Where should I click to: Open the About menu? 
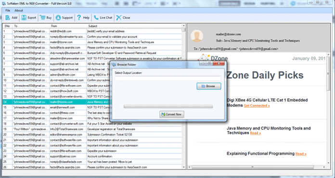[19, 11]
